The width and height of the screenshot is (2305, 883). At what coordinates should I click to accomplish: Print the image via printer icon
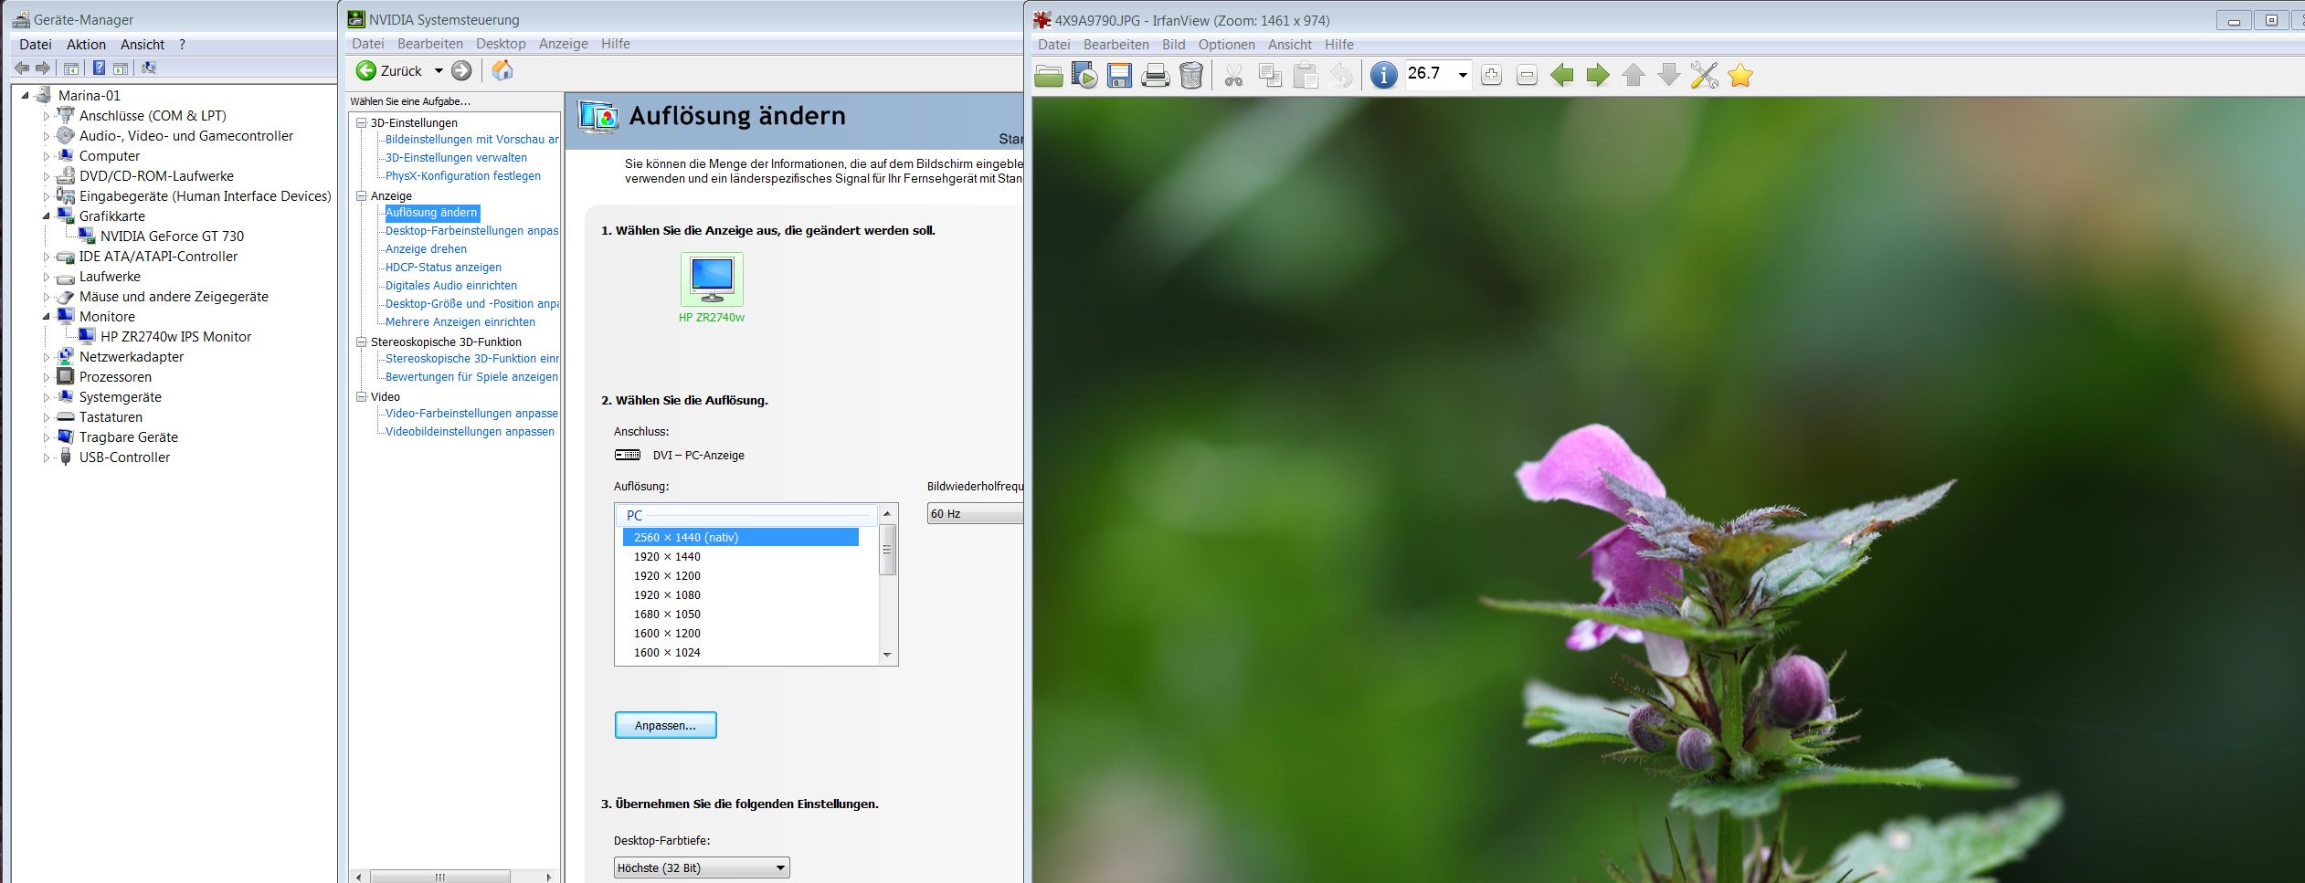(x=1155, y=75)
